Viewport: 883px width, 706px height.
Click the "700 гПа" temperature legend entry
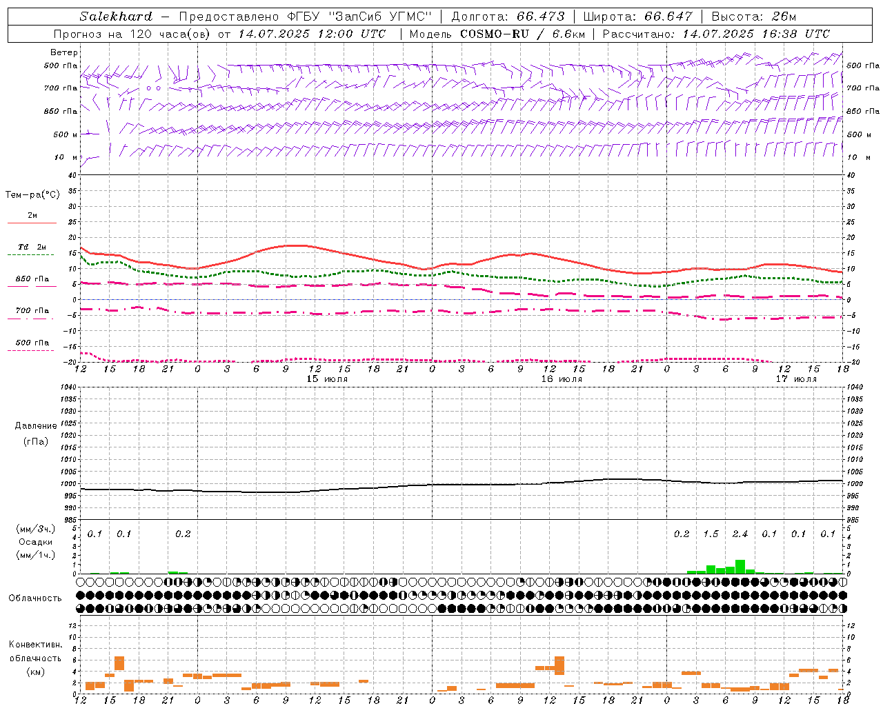[32, 311]
